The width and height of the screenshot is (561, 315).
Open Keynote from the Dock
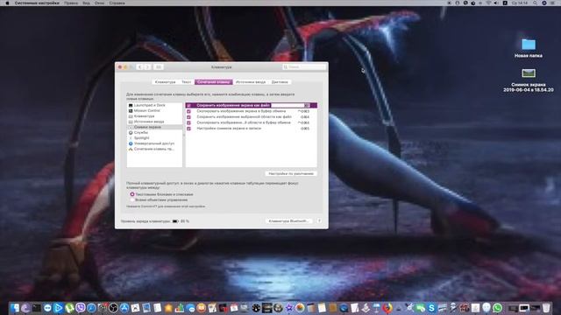376,308
